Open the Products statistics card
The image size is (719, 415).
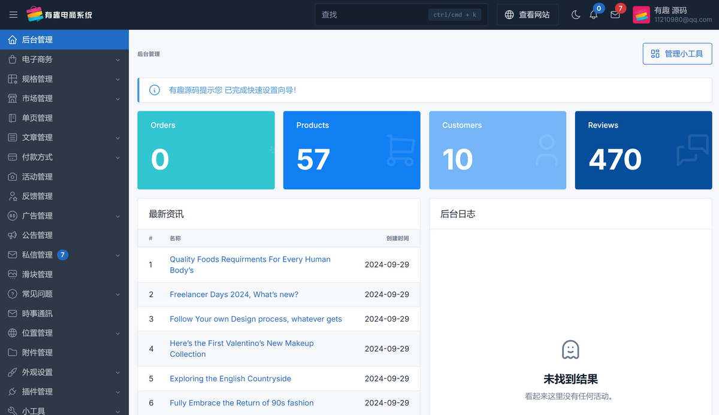352,150
